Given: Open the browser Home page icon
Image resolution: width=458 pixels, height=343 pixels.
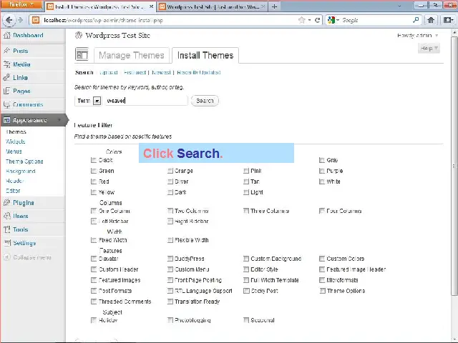Looking at the screenshot, I should pos(431,20).
